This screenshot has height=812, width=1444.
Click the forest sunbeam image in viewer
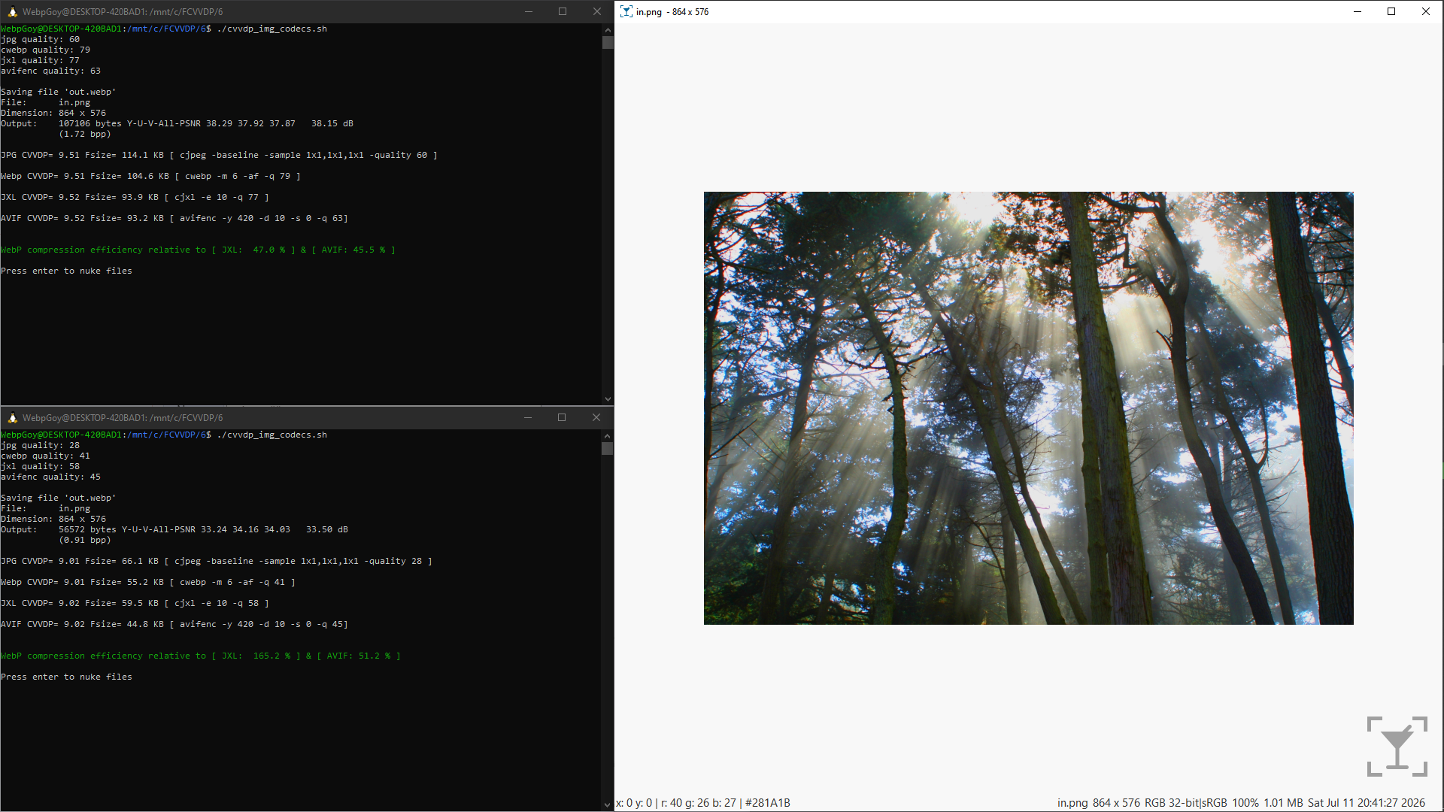[1029, 408]
